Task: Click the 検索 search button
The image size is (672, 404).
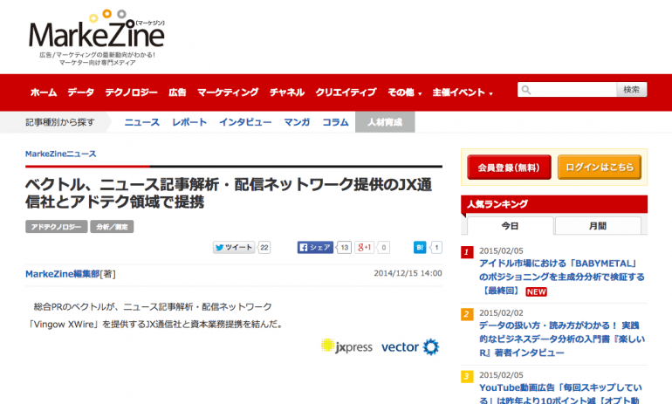Action: pos(632,90)
